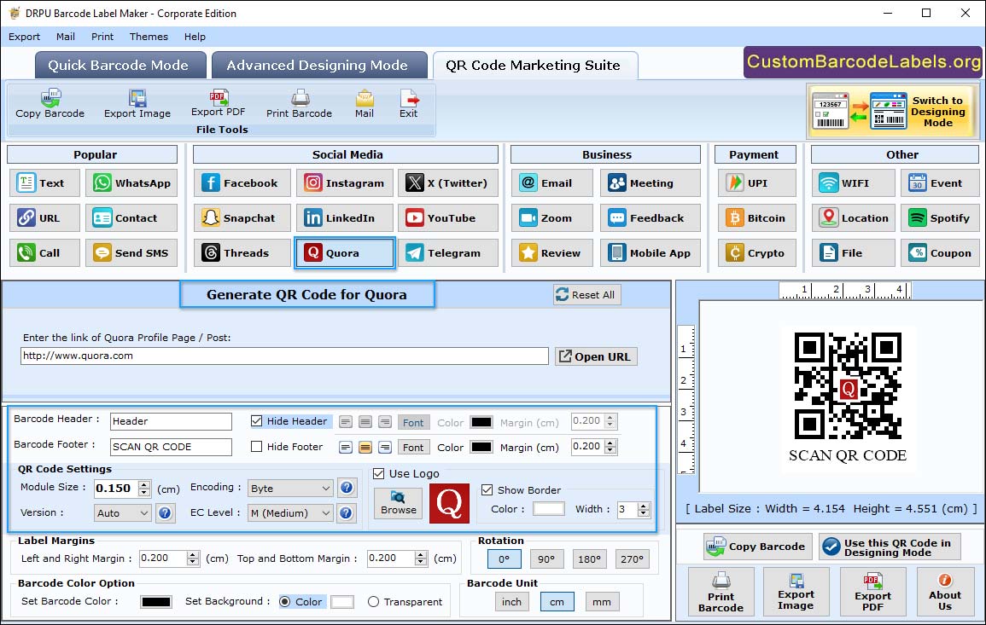Select the Zoom QR code type
This screenshot has width=986, height=625.
[x=551, y=218]
